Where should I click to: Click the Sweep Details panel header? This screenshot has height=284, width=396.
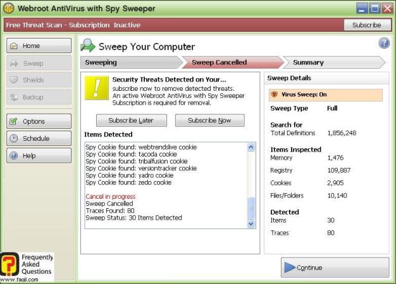point(326,78)
